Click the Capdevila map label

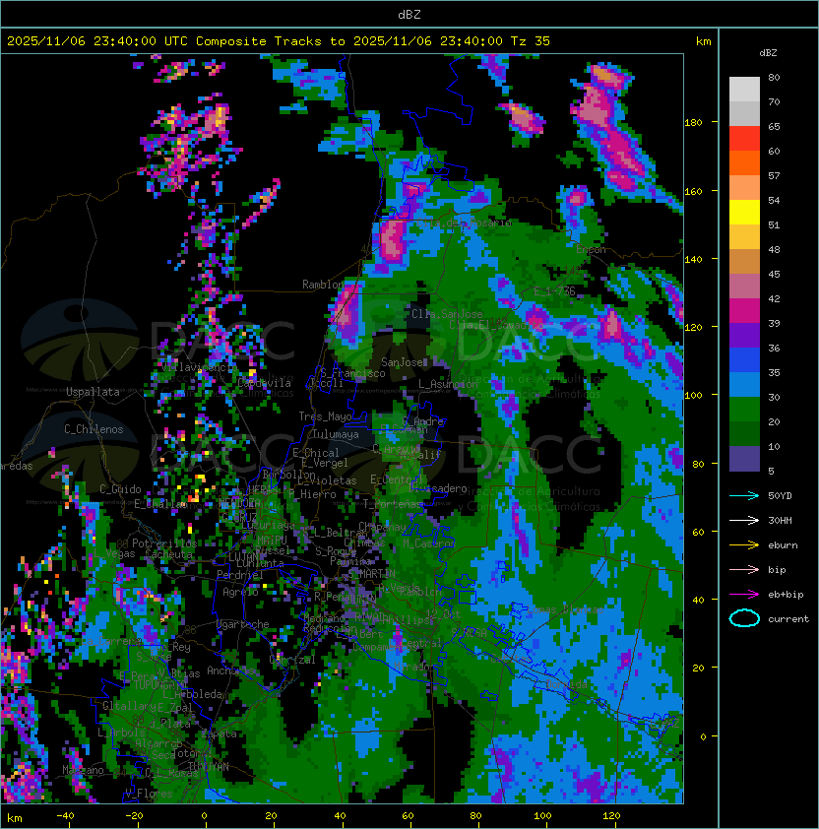click(265, 383)
